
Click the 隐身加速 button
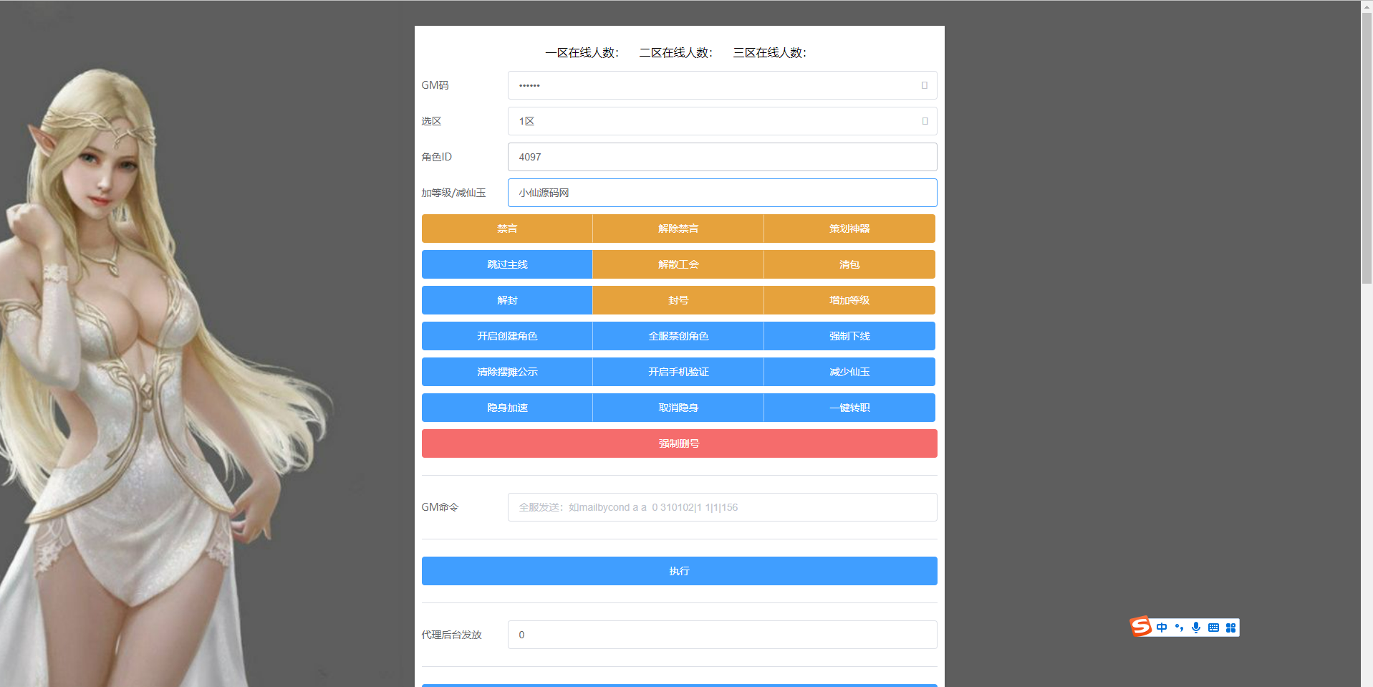tap(507, 408)
